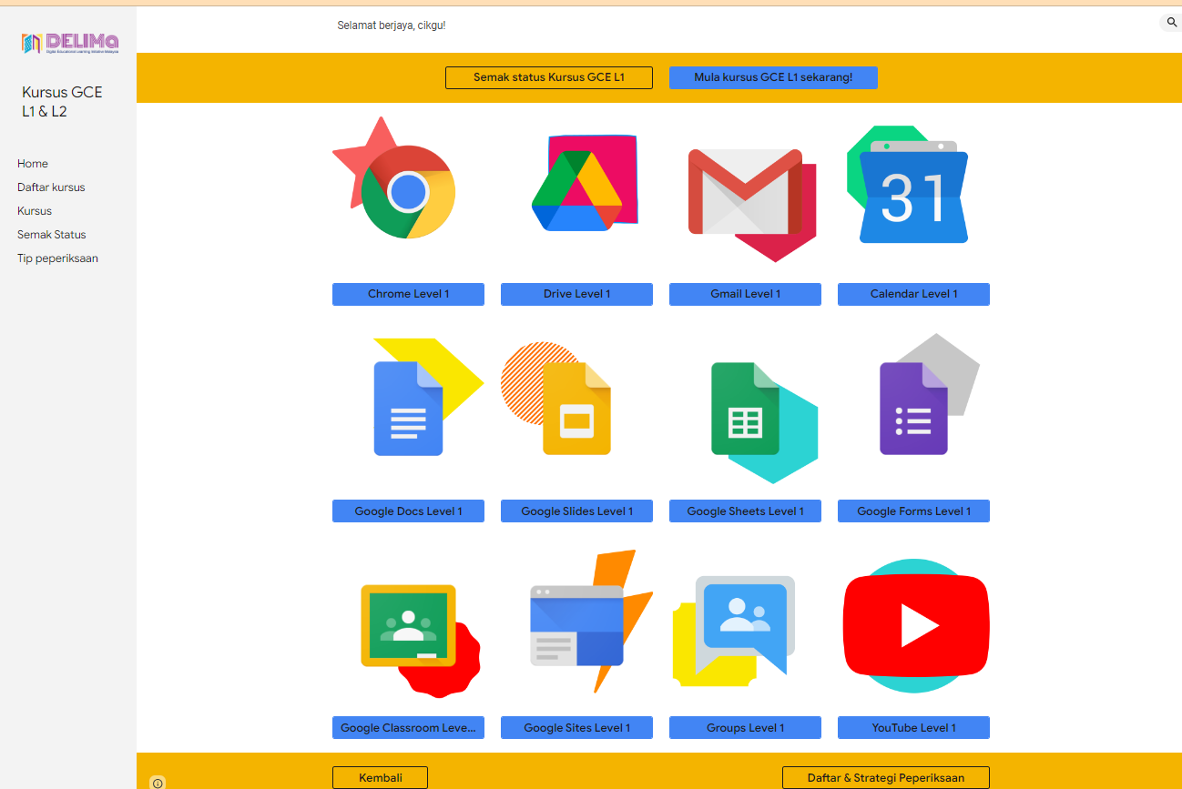1182x789 pixels.
Task: Click the Google Forms purple icon
Action: [x=913, y=409]
